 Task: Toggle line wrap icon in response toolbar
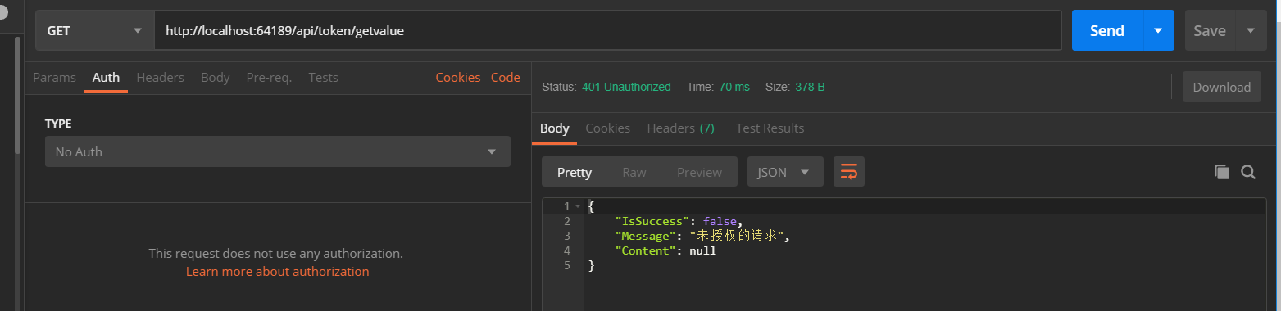click(x=849, y=172)
